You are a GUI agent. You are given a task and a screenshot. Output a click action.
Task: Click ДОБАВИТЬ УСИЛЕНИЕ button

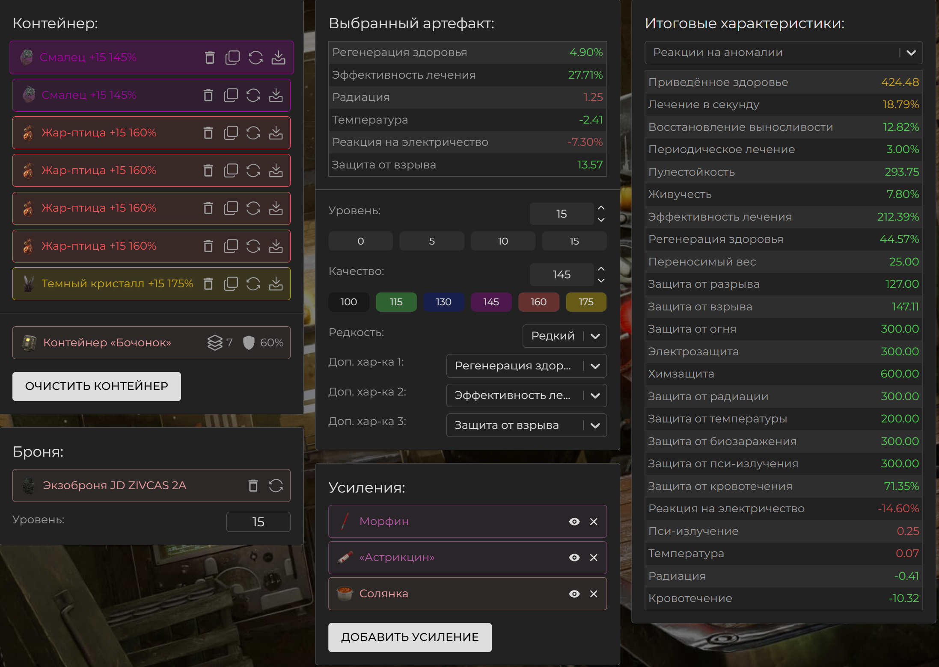point(410,637)
